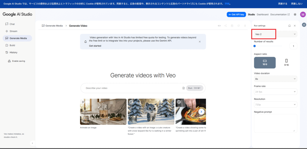Click the bell icon in notice
The image size is (307, 149).
[85, 42]
